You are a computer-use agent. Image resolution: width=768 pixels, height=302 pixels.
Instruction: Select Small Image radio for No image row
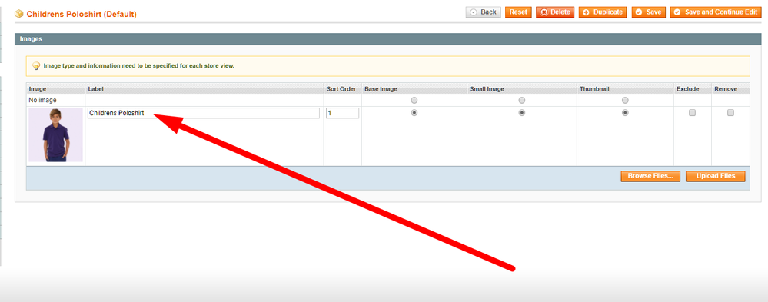(522, 101)
